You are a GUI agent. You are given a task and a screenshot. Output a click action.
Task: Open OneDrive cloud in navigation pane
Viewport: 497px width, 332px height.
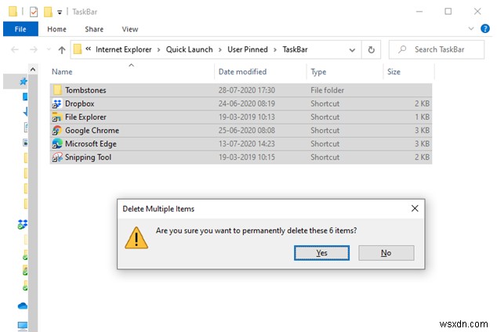(23, 306)
